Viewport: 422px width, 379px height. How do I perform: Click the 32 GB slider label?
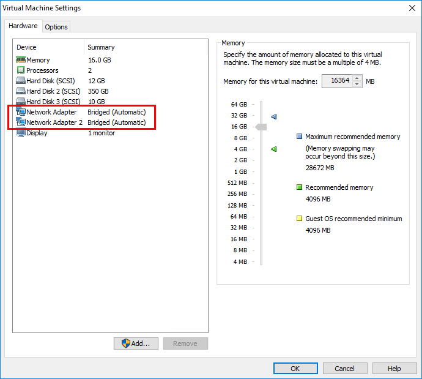point(239,115)
